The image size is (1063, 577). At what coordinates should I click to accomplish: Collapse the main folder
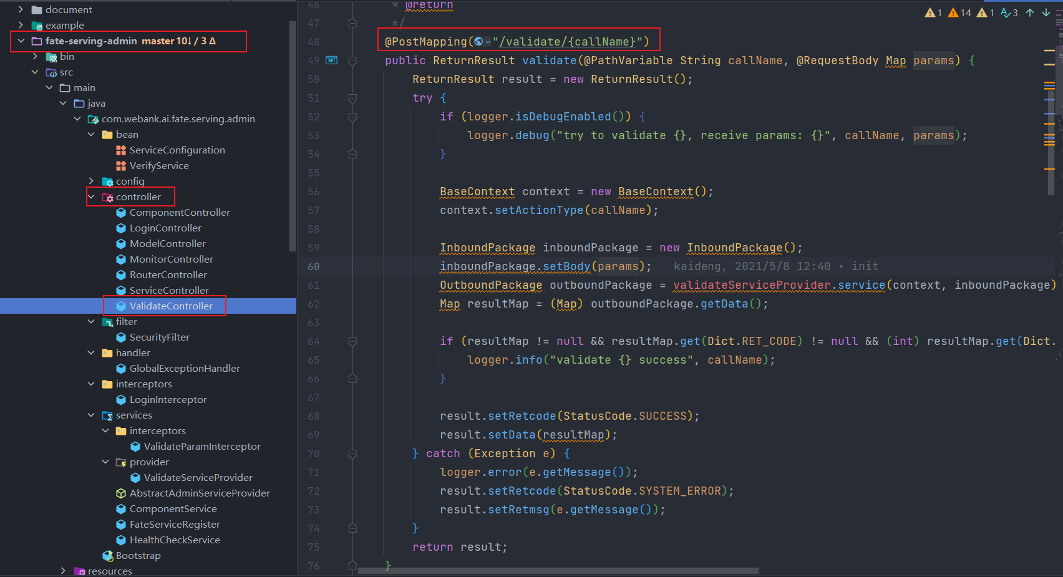(x=49, y=88)
